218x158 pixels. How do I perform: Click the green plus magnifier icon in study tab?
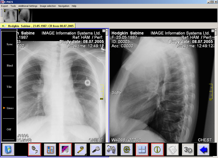coord(4,26)
